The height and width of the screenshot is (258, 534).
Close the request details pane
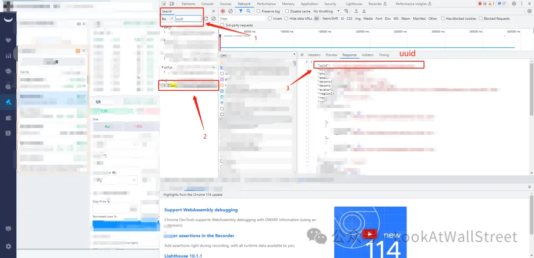click(x=302, y=55)
